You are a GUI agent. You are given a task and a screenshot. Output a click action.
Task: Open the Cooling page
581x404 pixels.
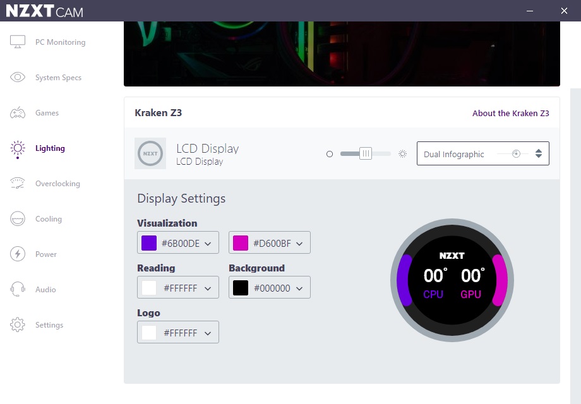point(49,219)
